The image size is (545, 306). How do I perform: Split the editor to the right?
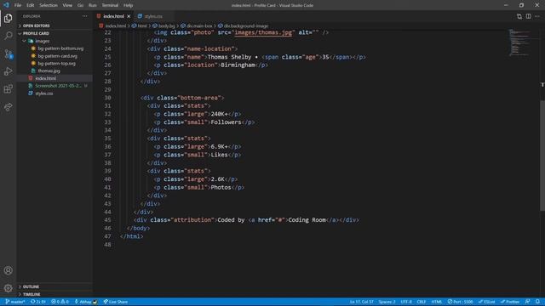[528, 16]
